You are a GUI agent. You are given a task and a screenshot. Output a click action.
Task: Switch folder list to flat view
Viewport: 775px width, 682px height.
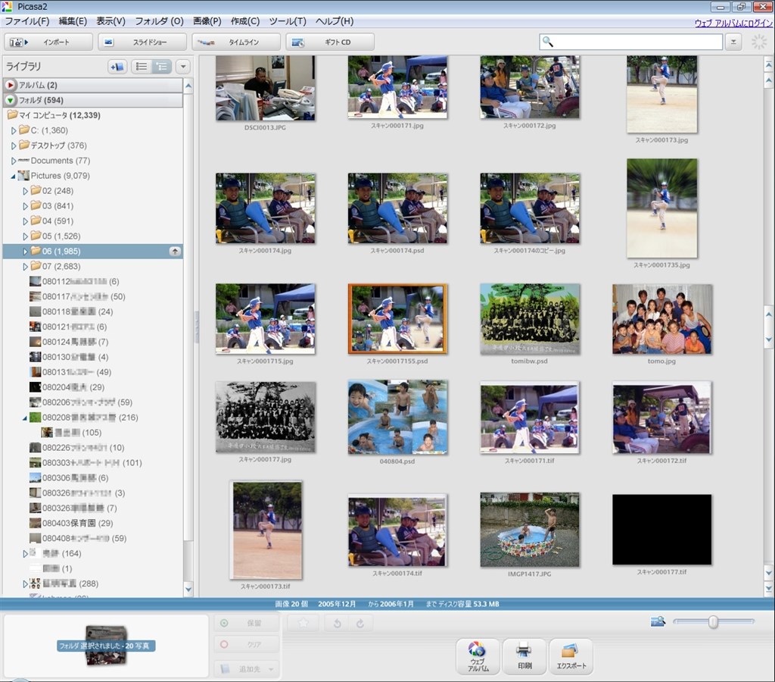pyautogui.click(x=141, y=66)
